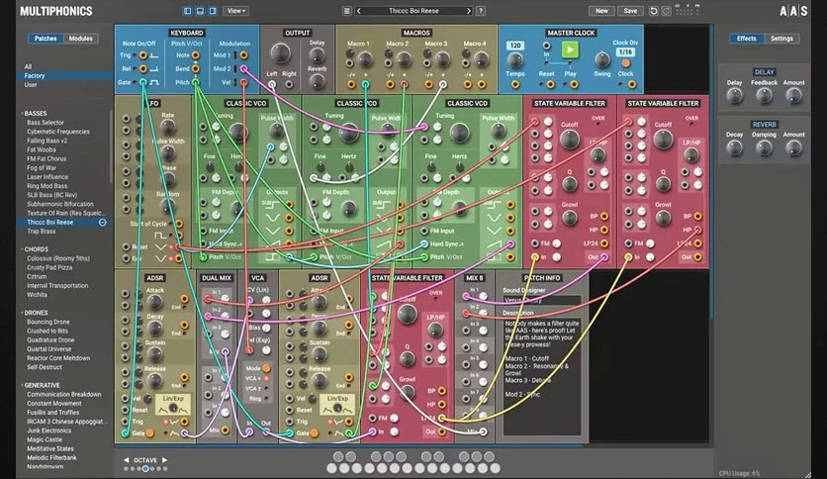This screenshot has height=479, width=827.
Task: Adjust the Master Clock Swing knob
Action: point(601,59)
